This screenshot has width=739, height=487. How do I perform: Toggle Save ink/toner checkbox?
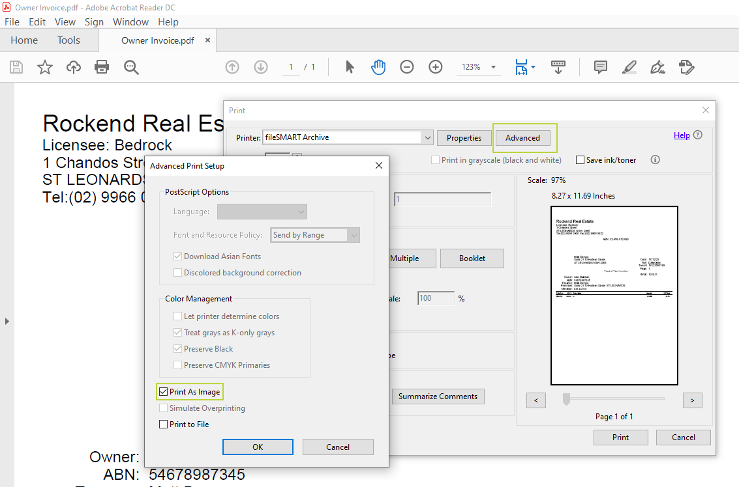pyautogui.click(x=580, y=160)
